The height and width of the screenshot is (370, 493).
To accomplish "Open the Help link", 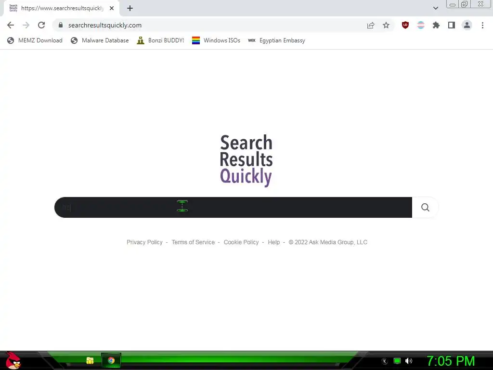I will coord(274,242).
